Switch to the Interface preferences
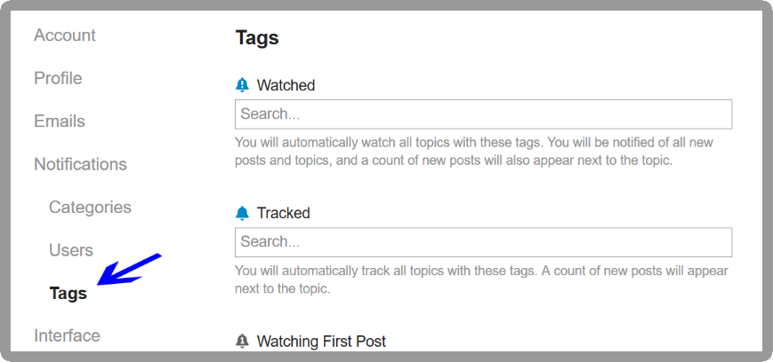 click(x=67, y=335)
